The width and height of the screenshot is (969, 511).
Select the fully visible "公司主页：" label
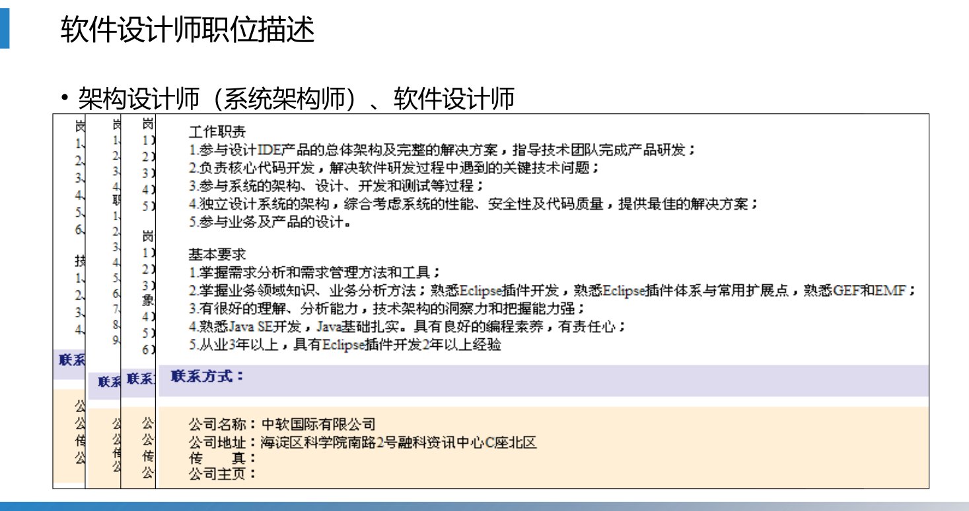222,473
